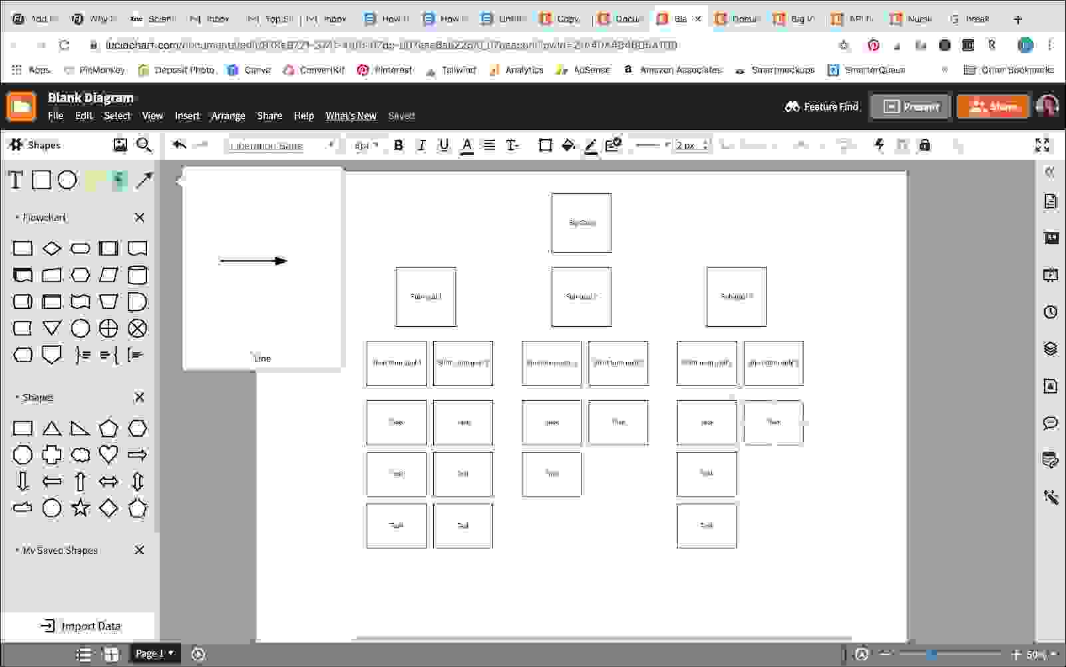The height and width of the screenshot is (667, 1066).
Task: Open the font family dropdown
Action: click(x=281, y=145)
